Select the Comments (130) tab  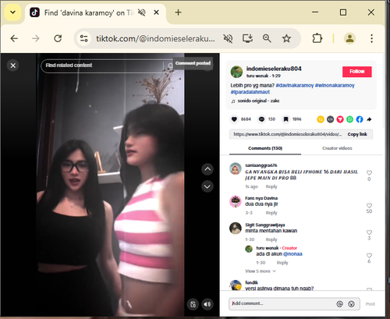point(265,148)
